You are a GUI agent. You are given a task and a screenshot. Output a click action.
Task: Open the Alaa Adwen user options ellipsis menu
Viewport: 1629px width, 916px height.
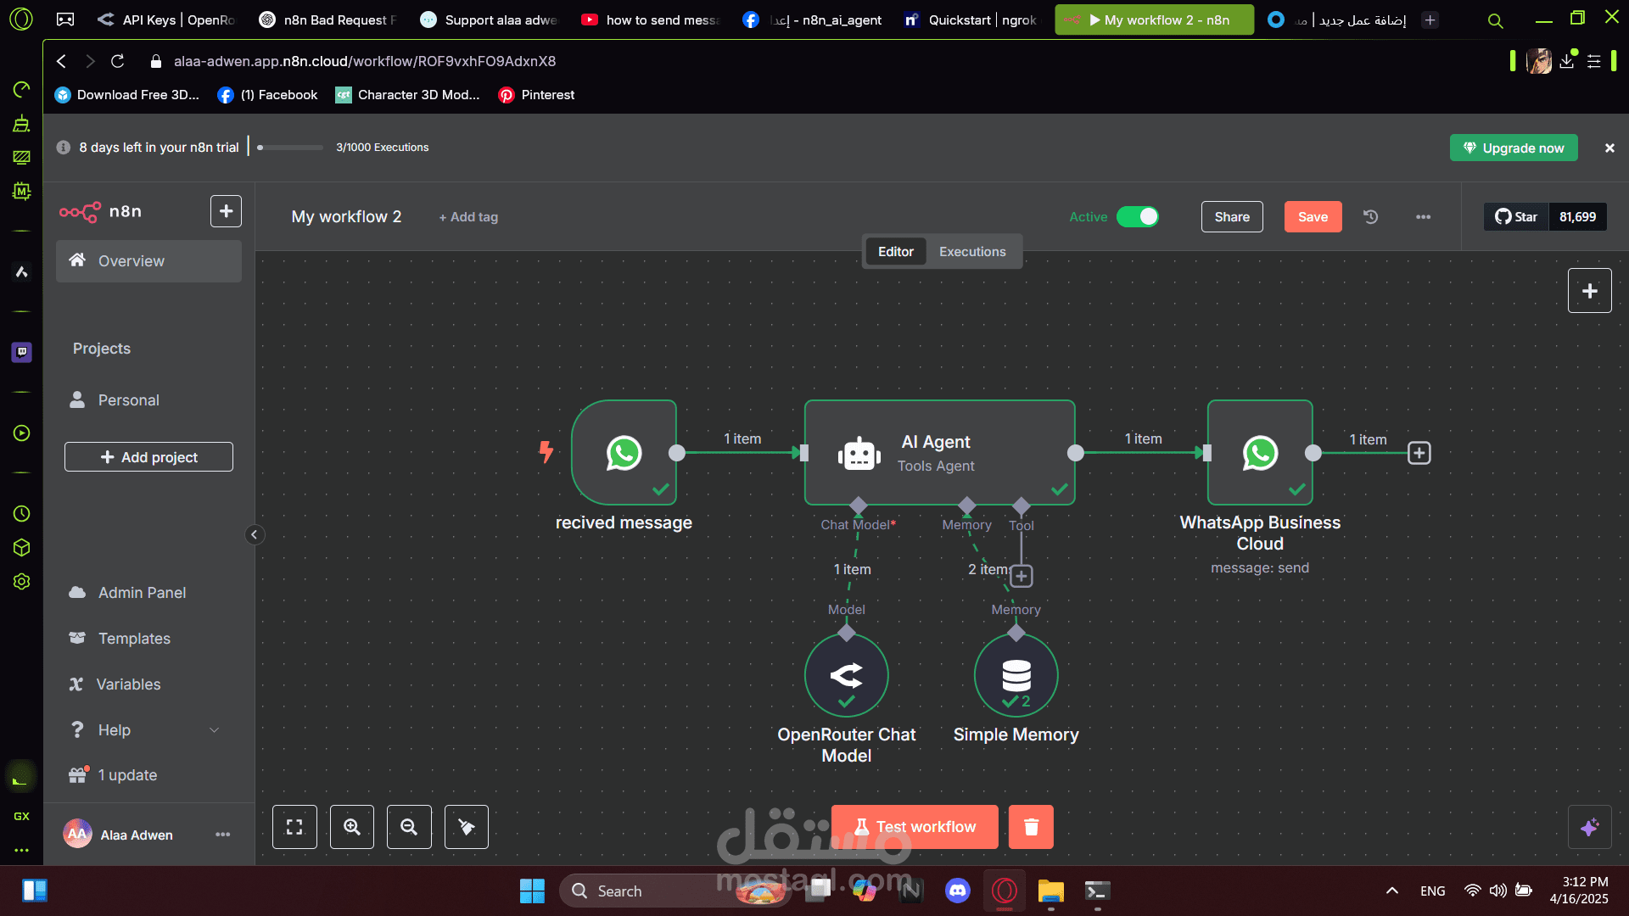[x=222, y=835]
